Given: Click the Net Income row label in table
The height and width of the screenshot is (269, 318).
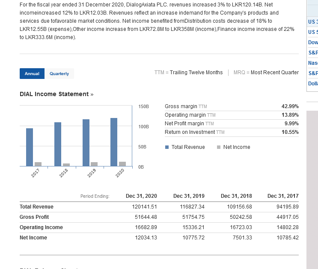Looking at the screenshot, I should pyautogui.click(x=33, y=238).
